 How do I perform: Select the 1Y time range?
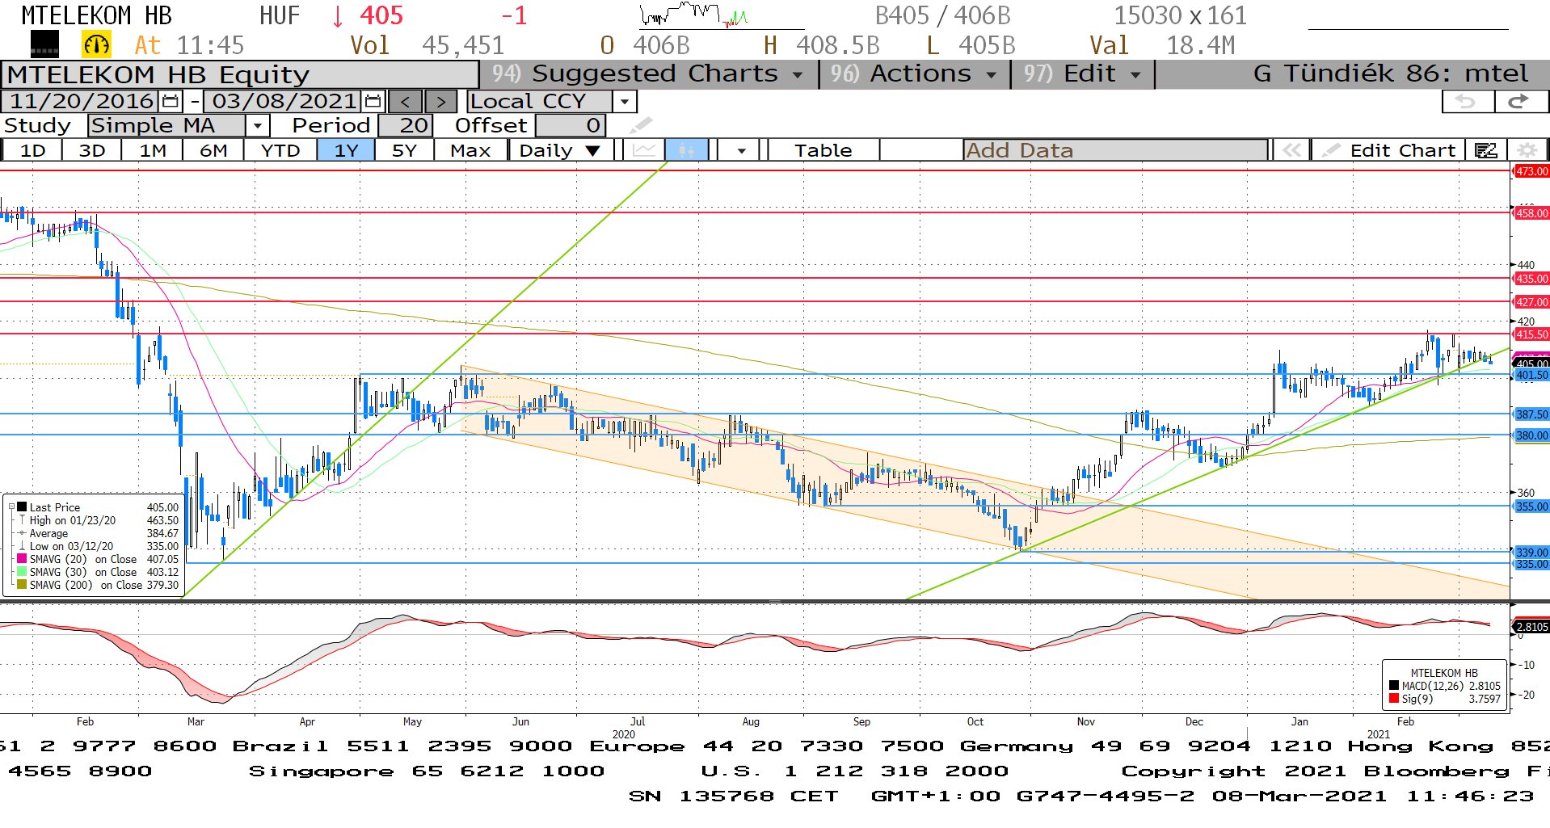(x=346, y=150)
